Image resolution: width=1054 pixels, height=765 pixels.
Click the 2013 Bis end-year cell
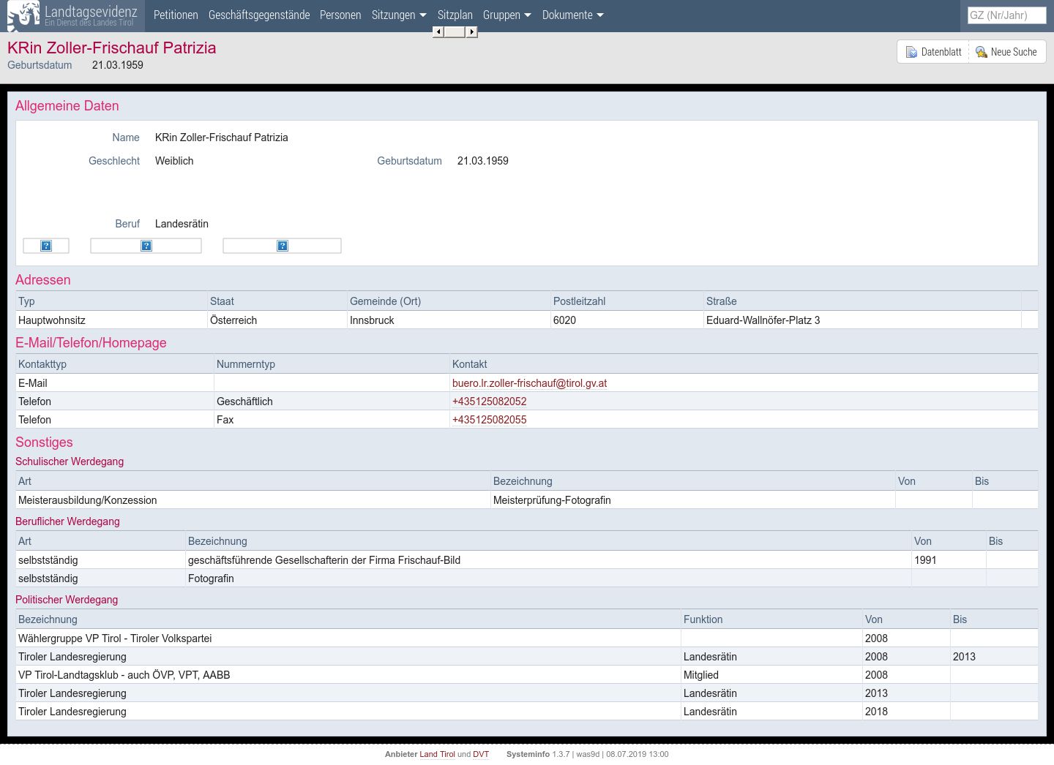994,657
